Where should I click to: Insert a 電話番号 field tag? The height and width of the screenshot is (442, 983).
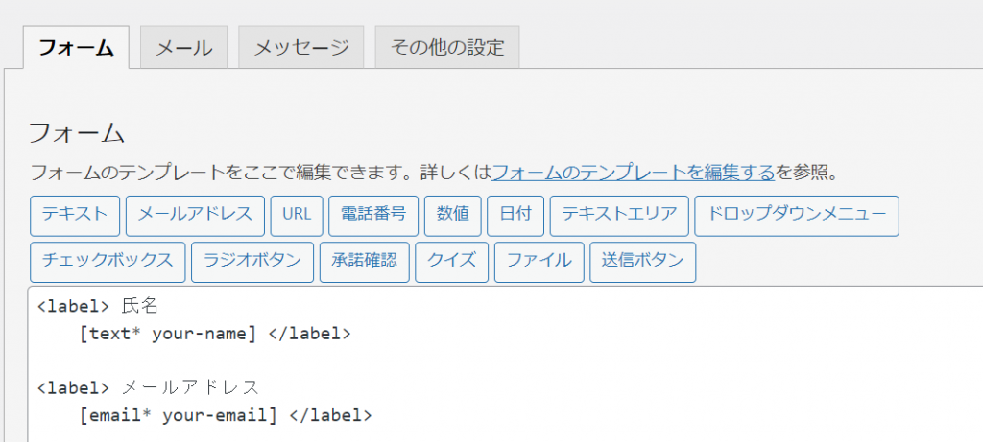[373, 216]
